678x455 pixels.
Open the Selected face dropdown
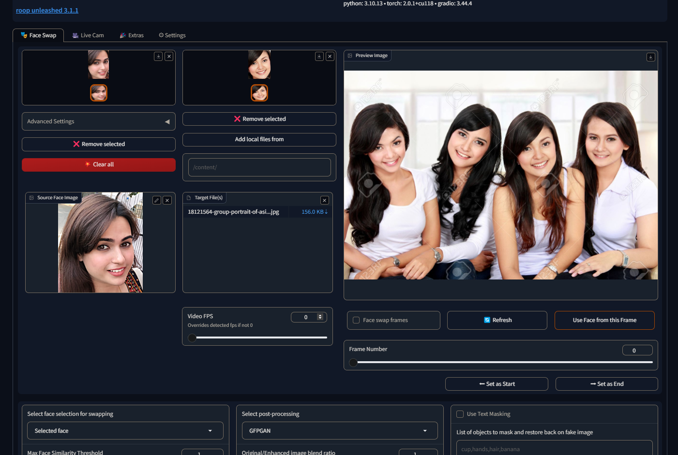click(x=125, y=430)
